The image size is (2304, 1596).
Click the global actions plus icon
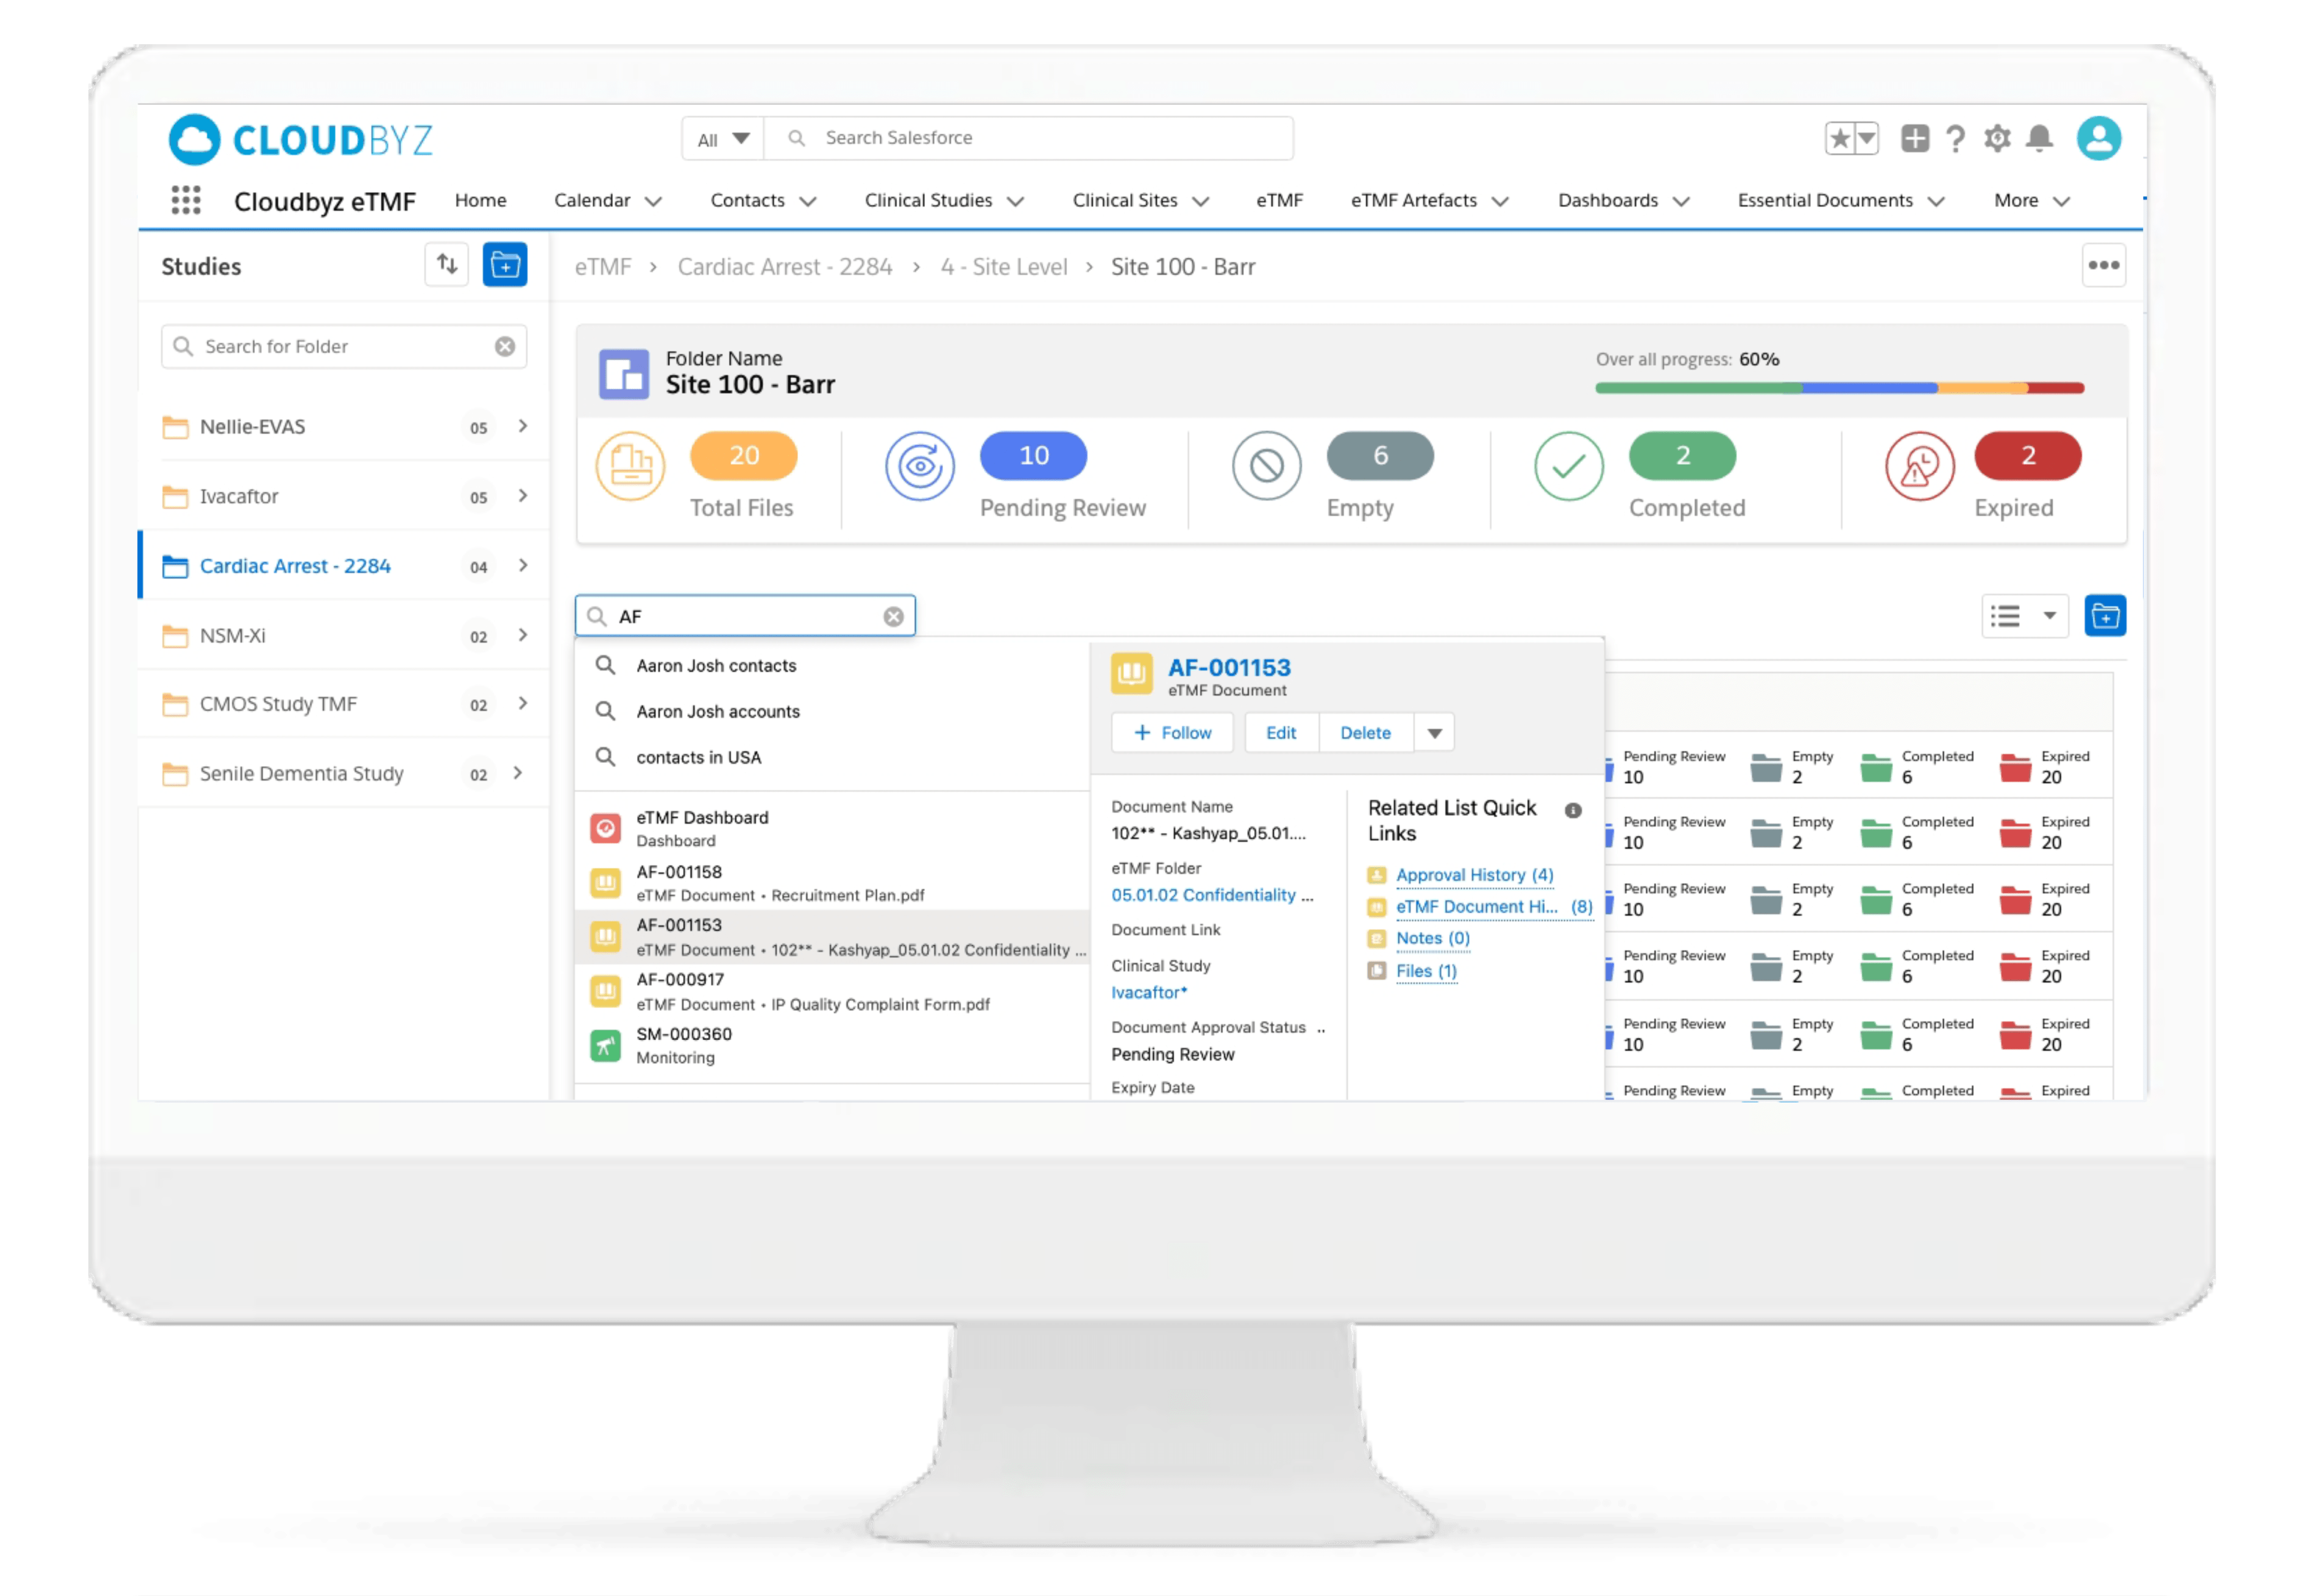tap(1914, 138)
